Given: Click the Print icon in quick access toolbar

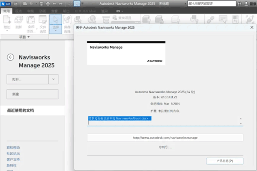Looking at the screenshot, I should (48, 3).
